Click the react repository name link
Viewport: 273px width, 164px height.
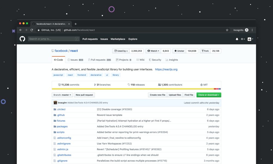coord(74,51)
